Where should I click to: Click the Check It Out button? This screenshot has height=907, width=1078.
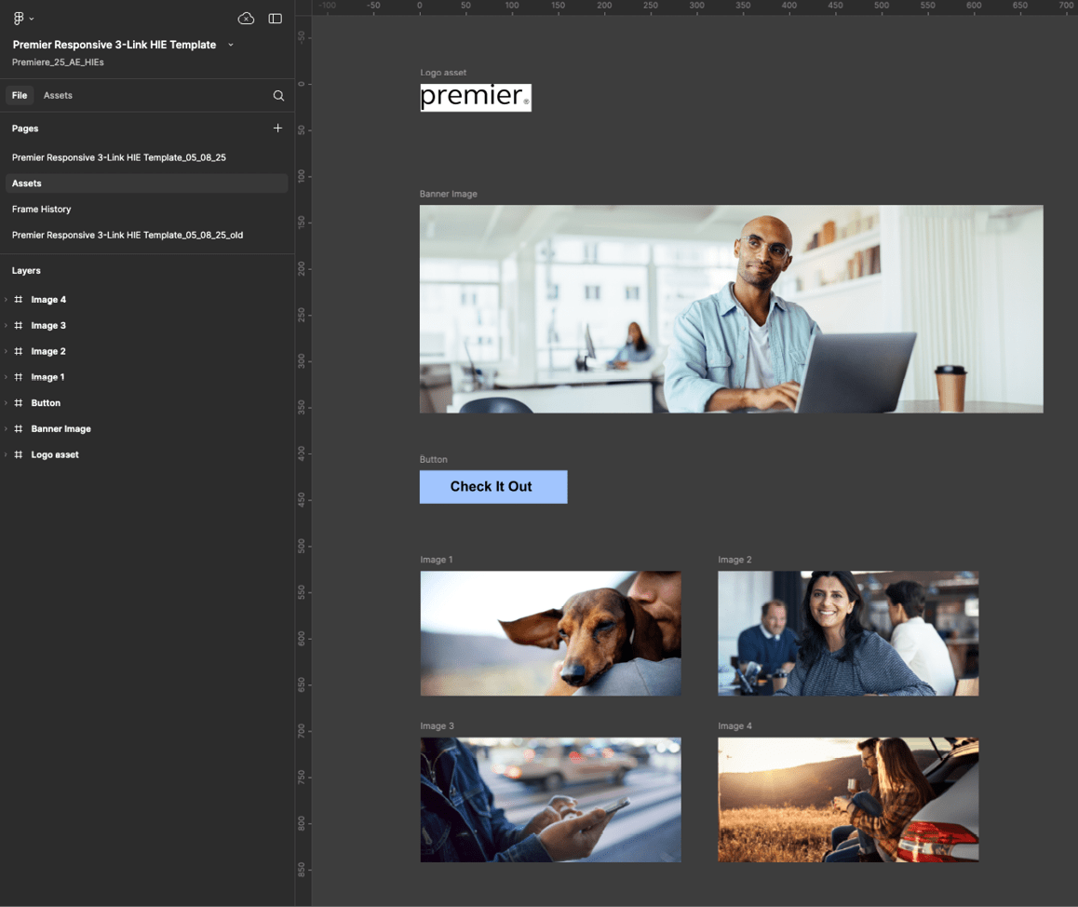point(492,487)
